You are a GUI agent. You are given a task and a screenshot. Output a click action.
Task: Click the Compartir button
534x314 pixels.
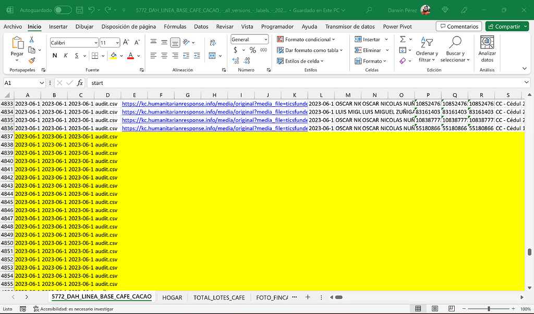(506, 26)
